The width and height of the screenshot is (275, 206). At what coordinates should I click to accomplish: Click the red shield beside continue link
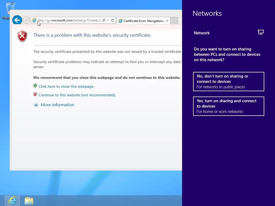coord(35,94)
